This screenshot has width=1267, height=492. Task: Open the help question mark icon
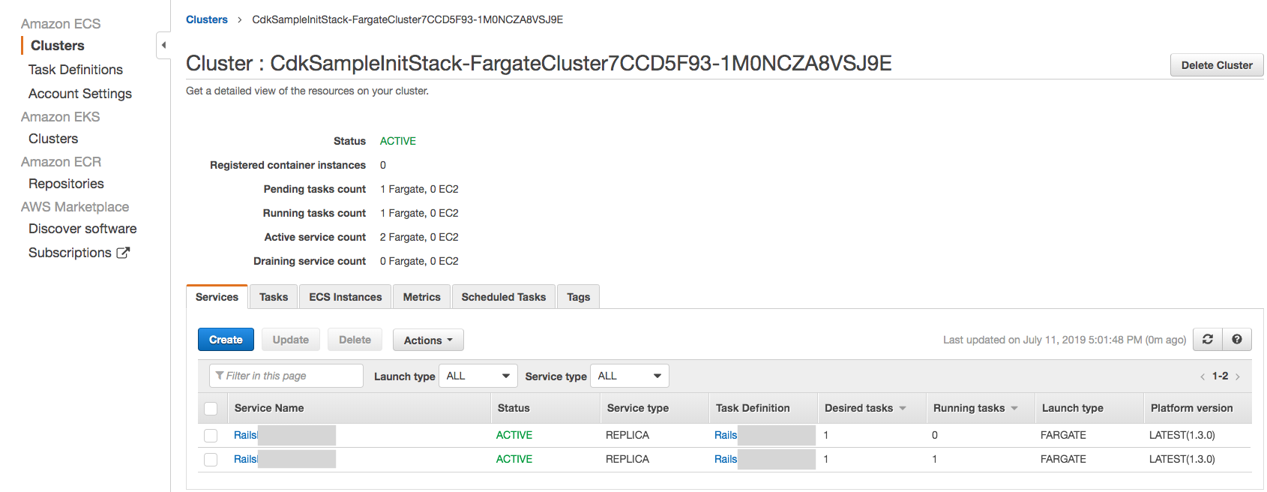pyautogui.click(x=1237, y=340)
